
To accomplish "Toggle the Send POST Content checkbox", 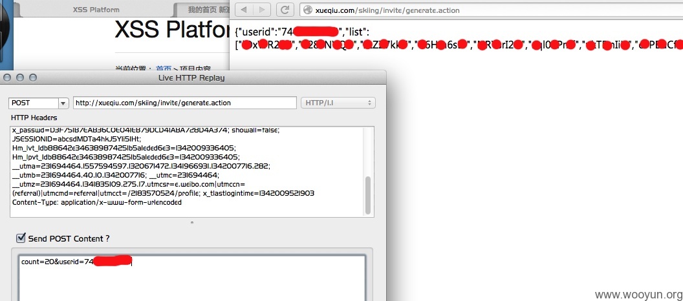I will 21,238.
